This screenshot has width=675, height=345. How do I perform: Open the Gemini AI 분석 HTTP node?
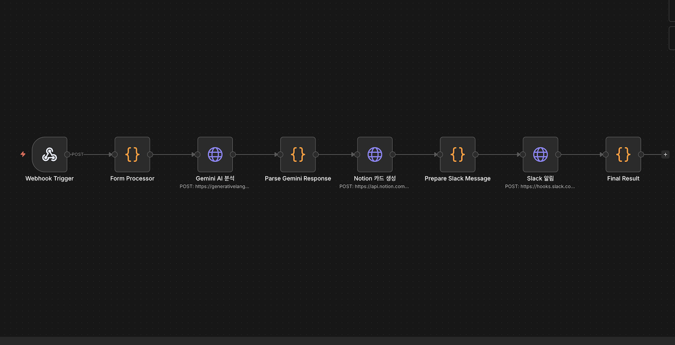point(215,154)
